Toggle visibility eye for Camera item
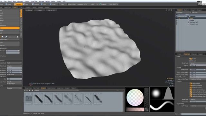Screen dimensions: 206x116 [x=177, y=20]
